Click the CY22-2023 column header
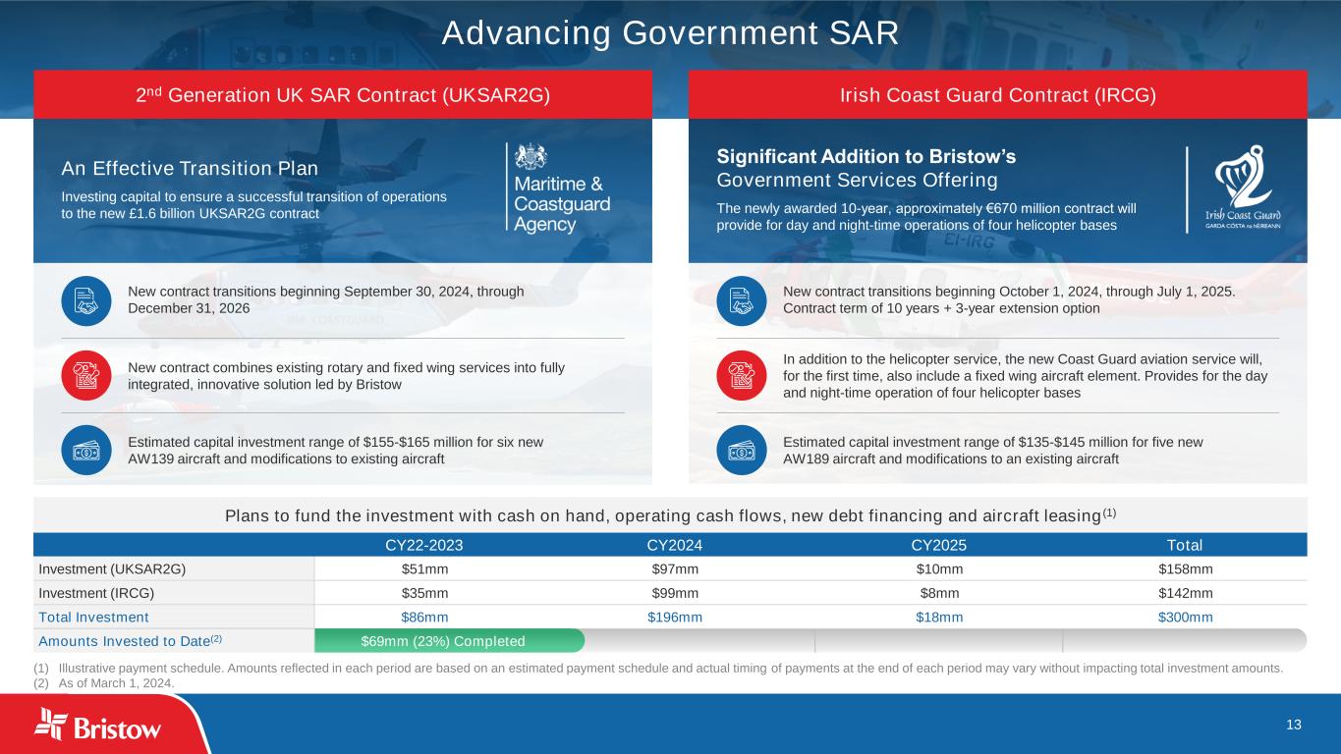Image resolution: width=1341 pixels, height=754 pixels. pos(424,545)
